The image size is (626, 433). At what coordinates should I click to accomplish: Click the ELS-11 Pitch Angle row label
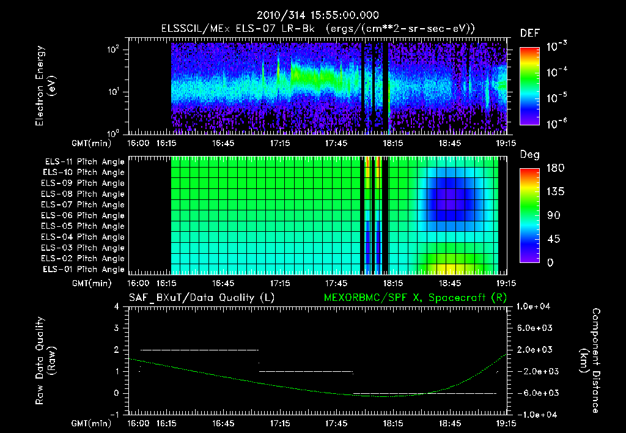coord(84,162)
